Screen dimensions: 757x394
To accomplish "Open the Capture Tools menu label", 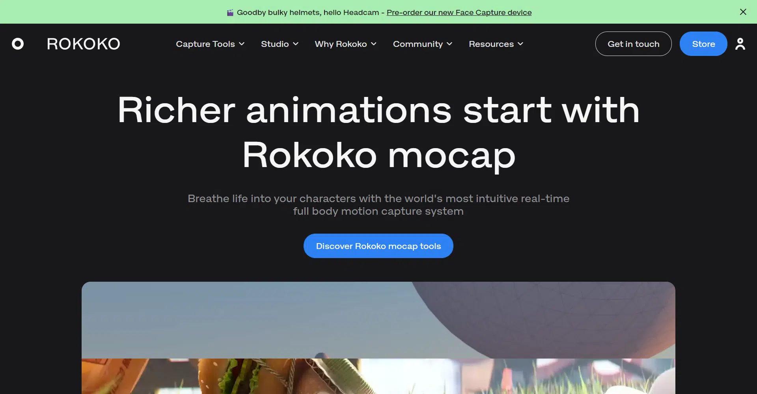I will (x=205, y=44).
